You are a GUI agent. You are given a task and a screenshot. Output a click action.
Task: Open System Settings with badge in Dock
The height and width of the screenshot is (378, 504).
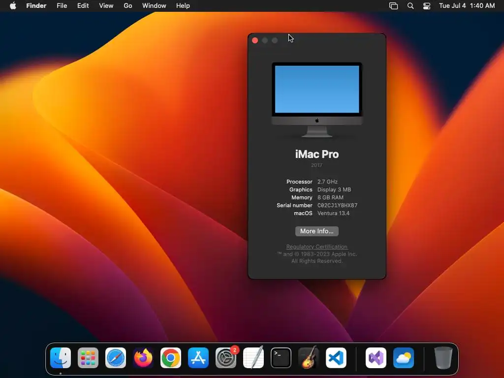coord(226,358)
